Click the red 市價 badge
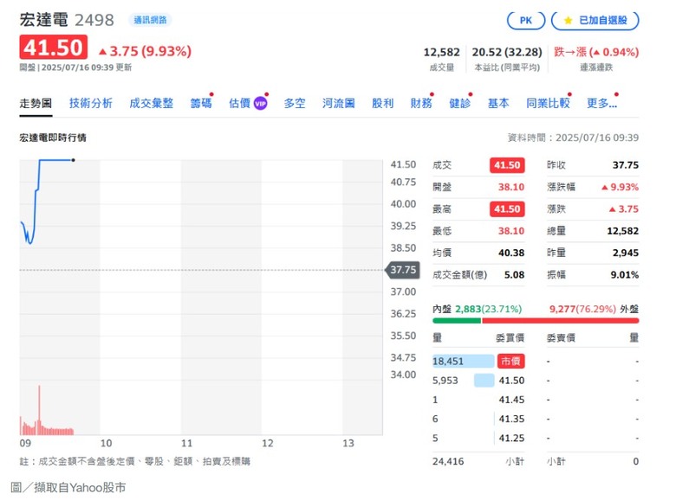 click(x=510, y=361)
